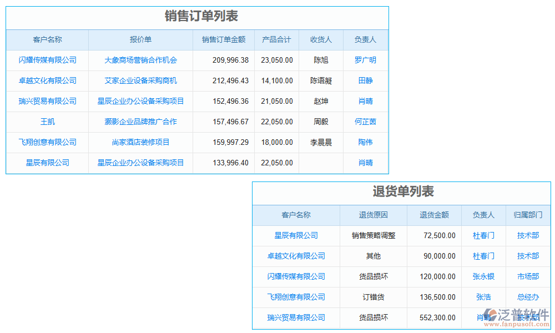Select responsible person 田静
This screenshot has width=555, height=333.
(365, 80)
